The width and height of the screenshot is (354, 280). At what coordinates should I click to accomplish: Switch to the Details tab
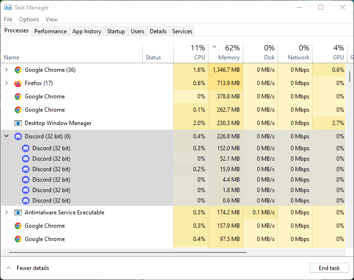(x=158, y=31)
